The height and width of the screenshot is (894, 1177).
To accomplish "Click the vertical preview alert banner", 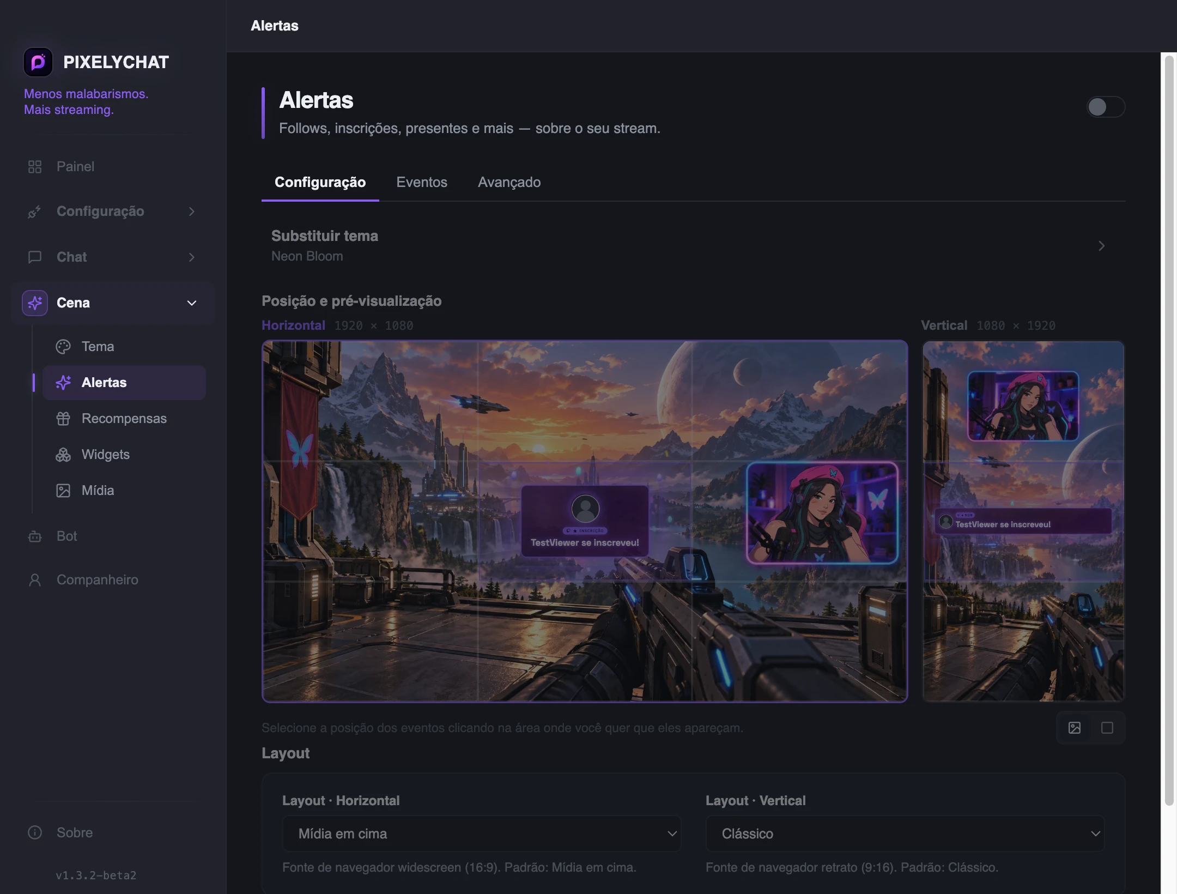I will pyautogui.click(x=1023, y=521).
